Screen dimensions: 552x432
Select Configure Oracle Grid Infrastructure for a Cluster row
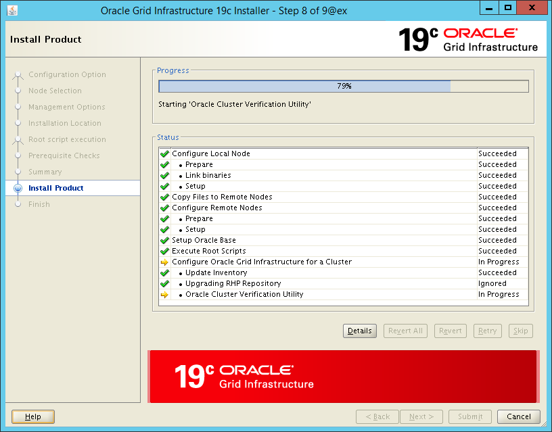344,262
